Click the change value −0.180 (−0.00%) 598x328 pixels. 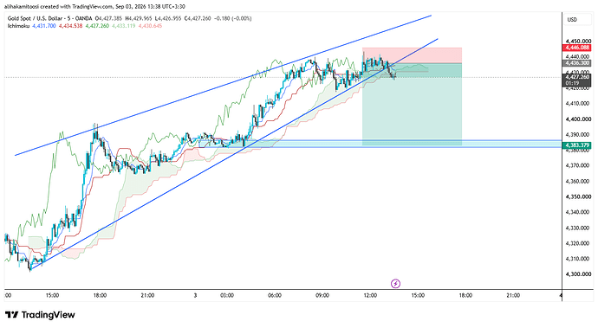pos(232,18)
